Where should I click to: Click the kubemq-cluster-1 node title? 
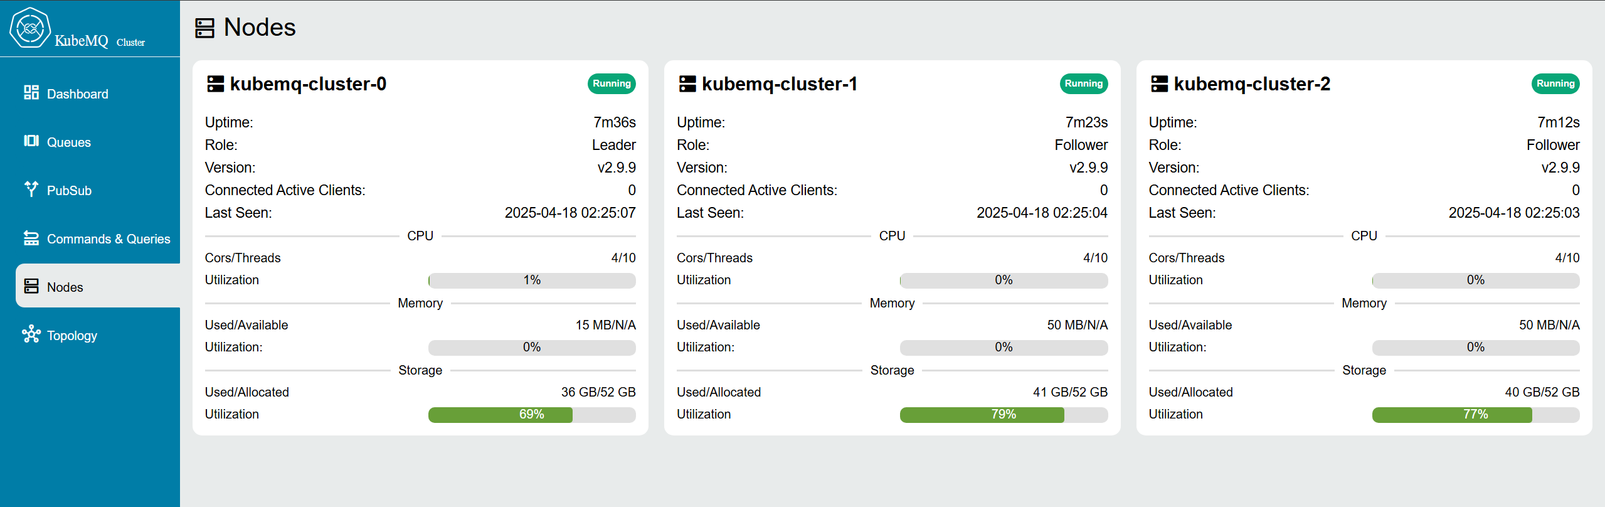[x=779, y=84]
